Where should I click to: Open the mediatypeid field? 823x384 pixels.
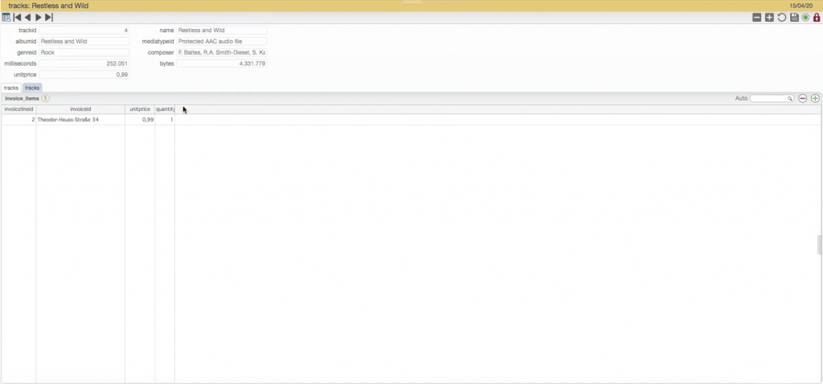(222, 42)
